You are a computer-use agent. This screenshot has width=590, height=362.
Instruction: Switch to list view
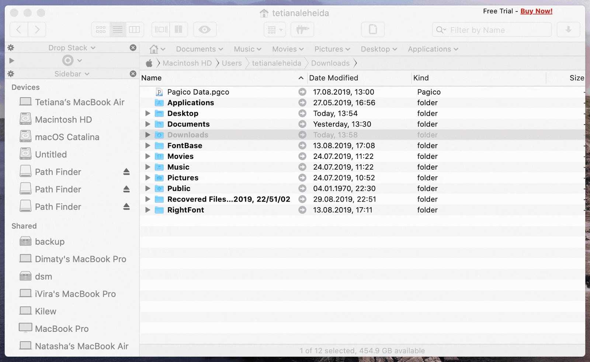click(118, 29)
